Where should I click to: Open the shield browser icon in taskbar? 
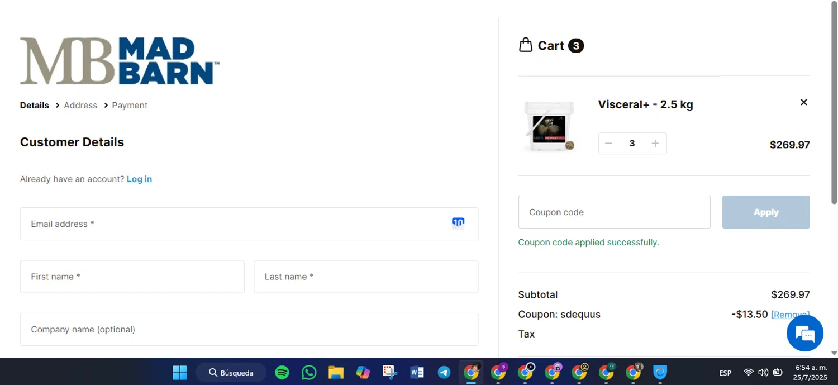click(660, 372)
